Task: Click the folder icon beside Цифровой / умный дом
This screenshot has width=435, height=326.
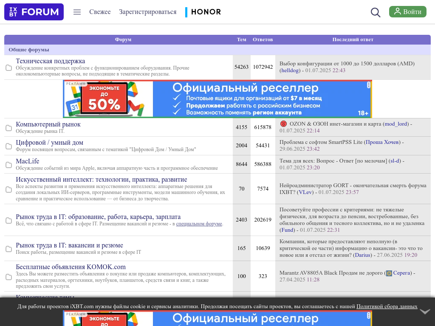Action: click(x=9, y=146)
